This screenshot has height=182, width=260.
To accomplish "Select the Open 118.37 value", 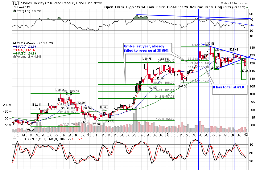I will click(114, 7).
